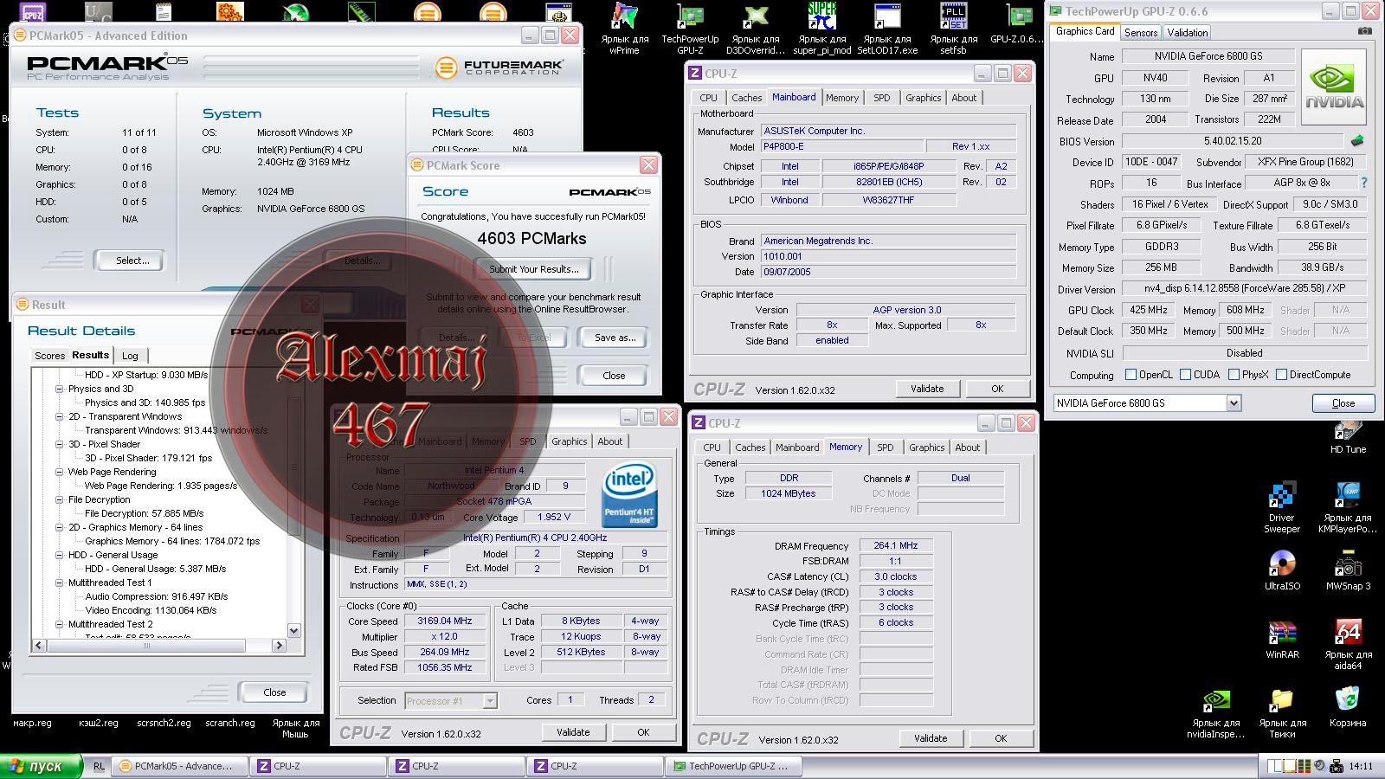Enable the OpenCL checkbox in GPU-Z
This screenshot has height=779, width=1385.
[1131, 375]
